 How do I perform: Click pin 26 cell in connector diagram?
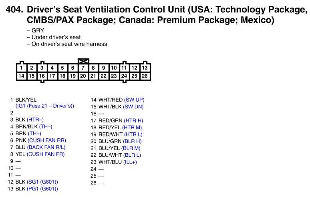point(145,76)
